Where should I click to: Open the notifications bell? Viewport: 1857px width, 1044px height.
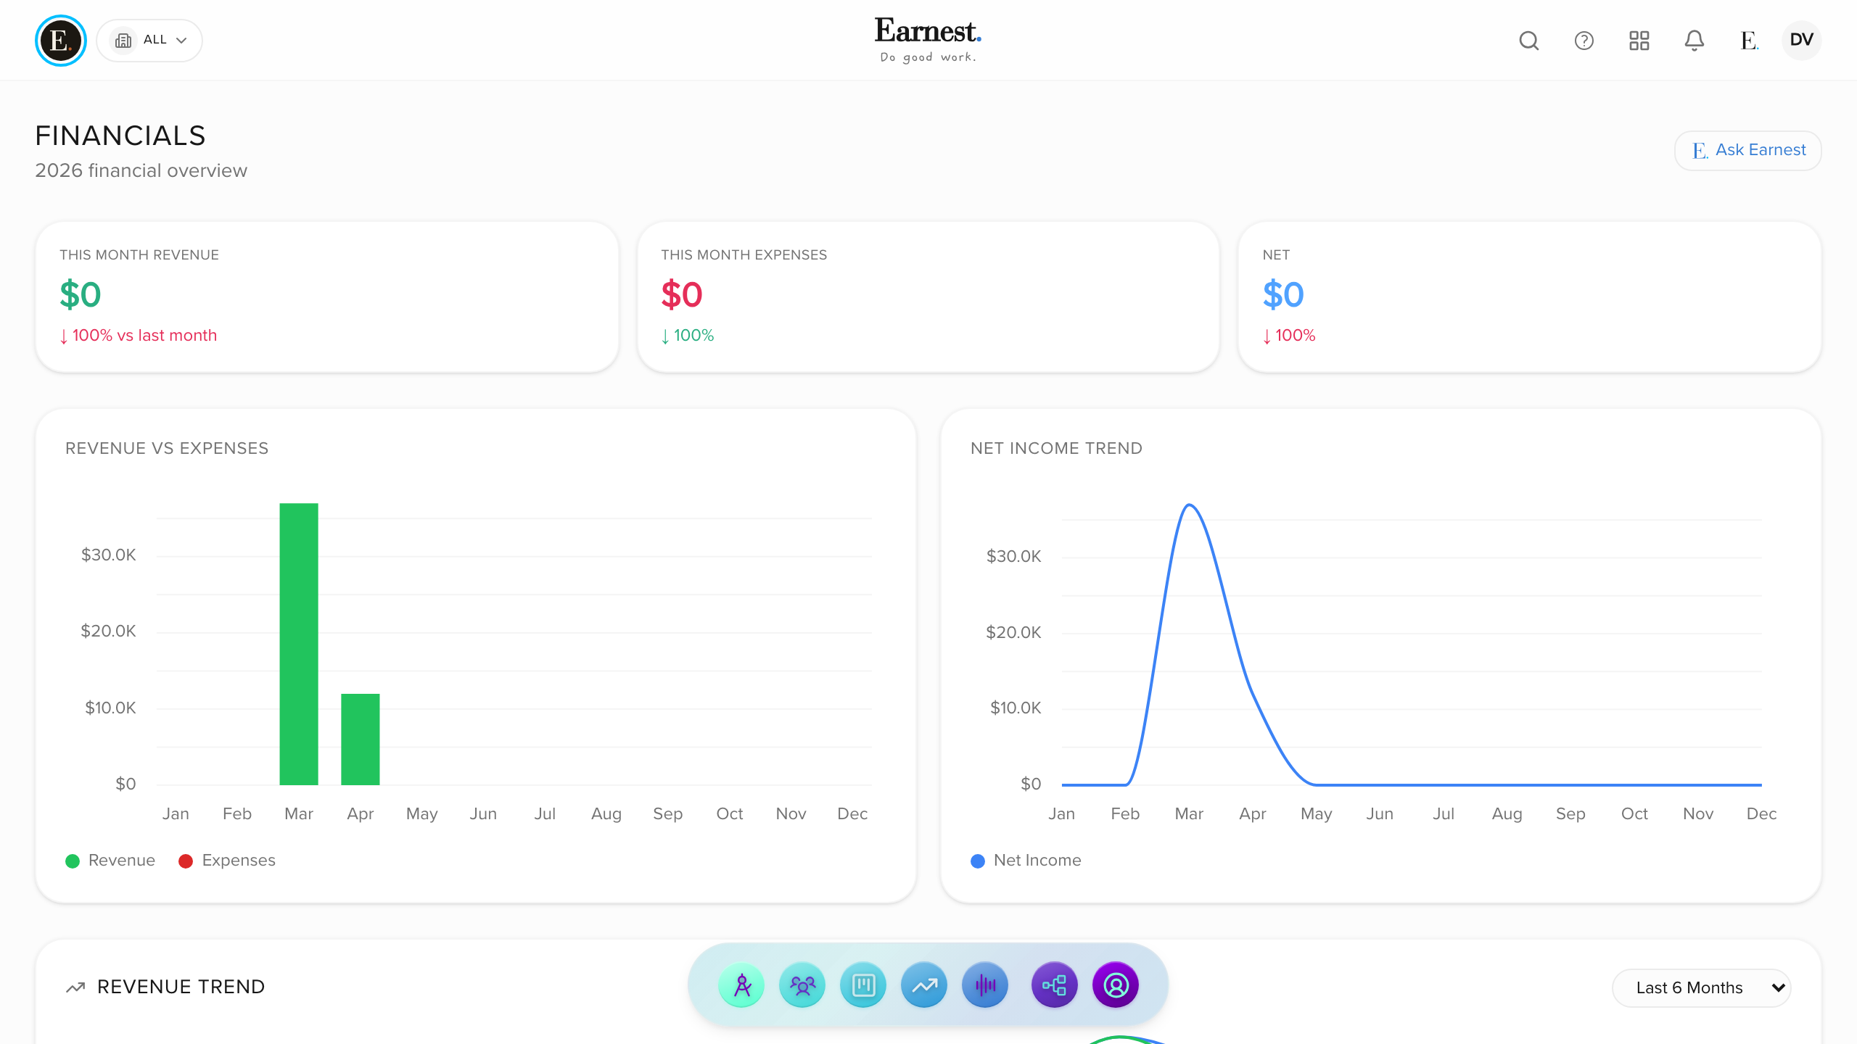(x=1695, y=41)
